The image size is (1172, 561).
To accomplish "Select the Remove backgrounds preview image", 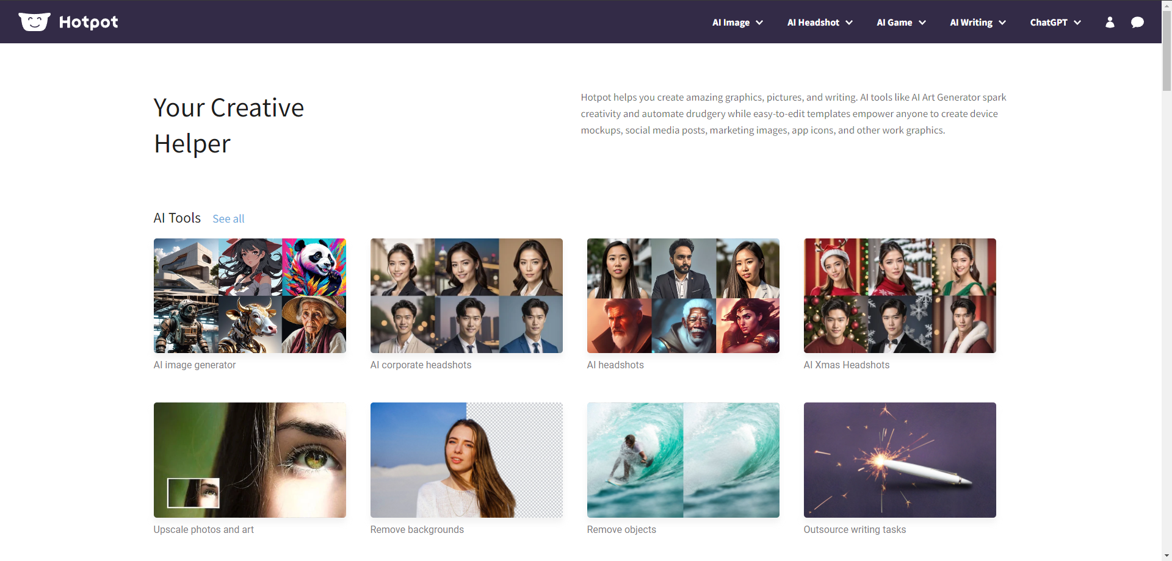I will [466, 460].
